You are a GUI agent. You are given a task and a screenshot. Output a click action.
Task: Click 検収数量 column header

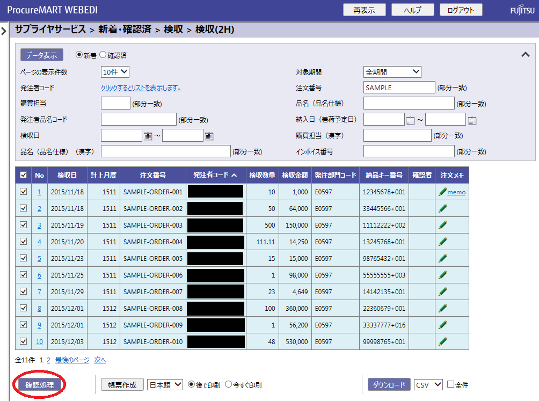pyautogui.click(x=263, y=175)
